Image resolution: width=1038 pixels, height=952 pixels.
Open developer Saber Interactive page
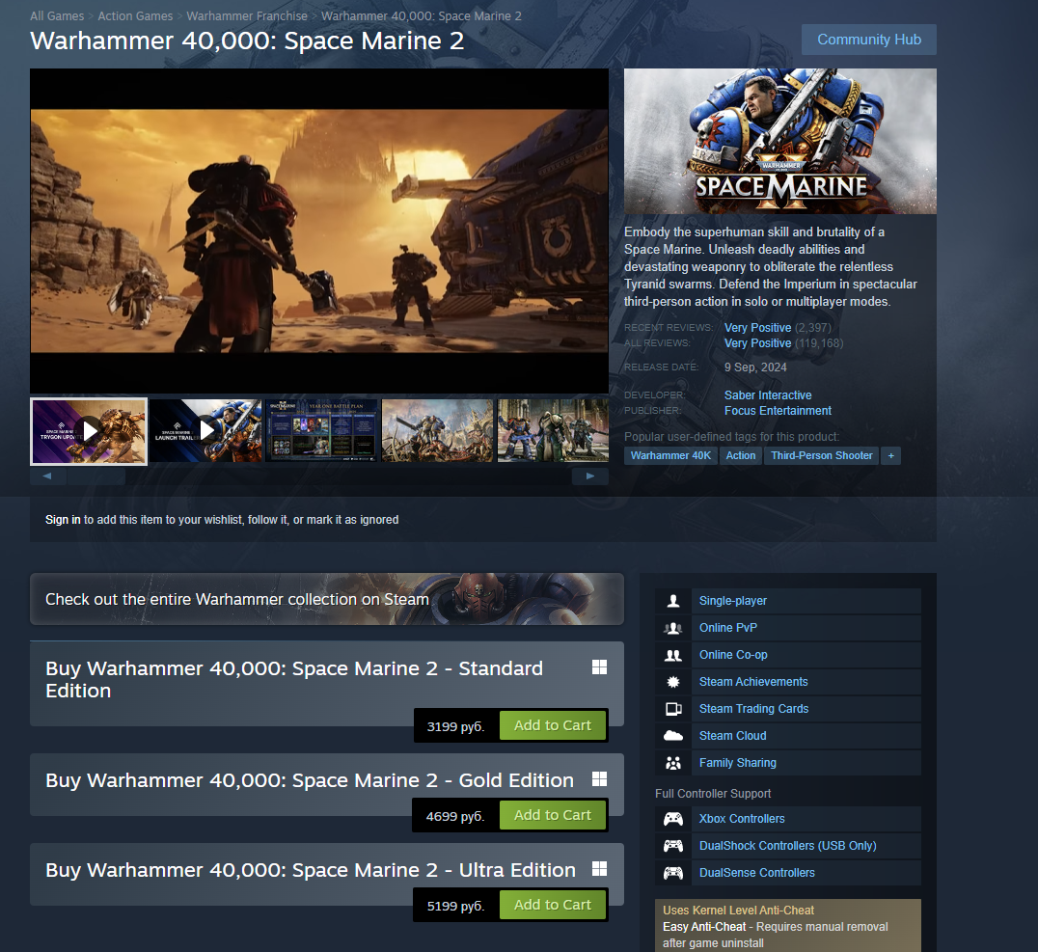767,395
